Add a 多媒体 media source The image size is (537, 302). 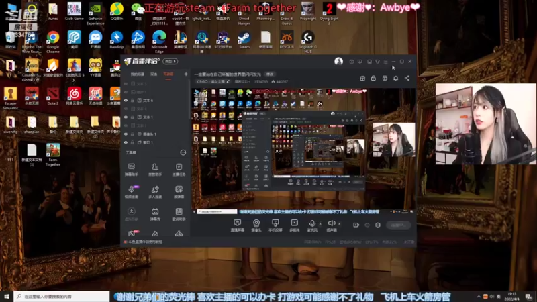(294, 225)
